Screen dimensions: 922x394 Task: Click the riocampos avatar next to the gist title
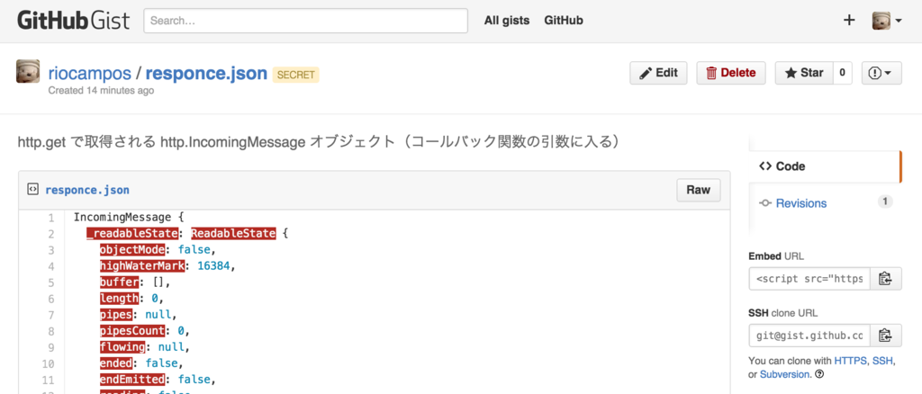(28, 71)
